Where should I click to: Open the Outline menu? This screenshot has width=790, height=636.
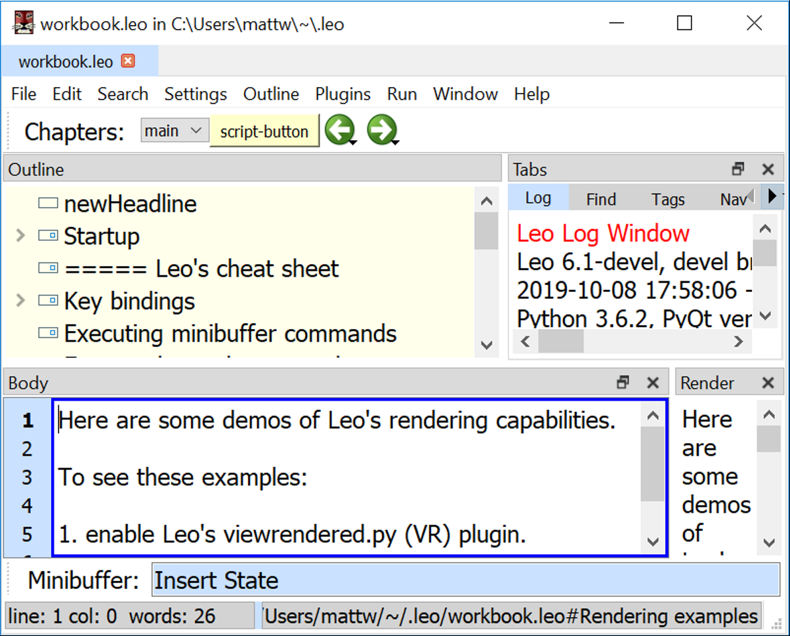coord(270,94)
